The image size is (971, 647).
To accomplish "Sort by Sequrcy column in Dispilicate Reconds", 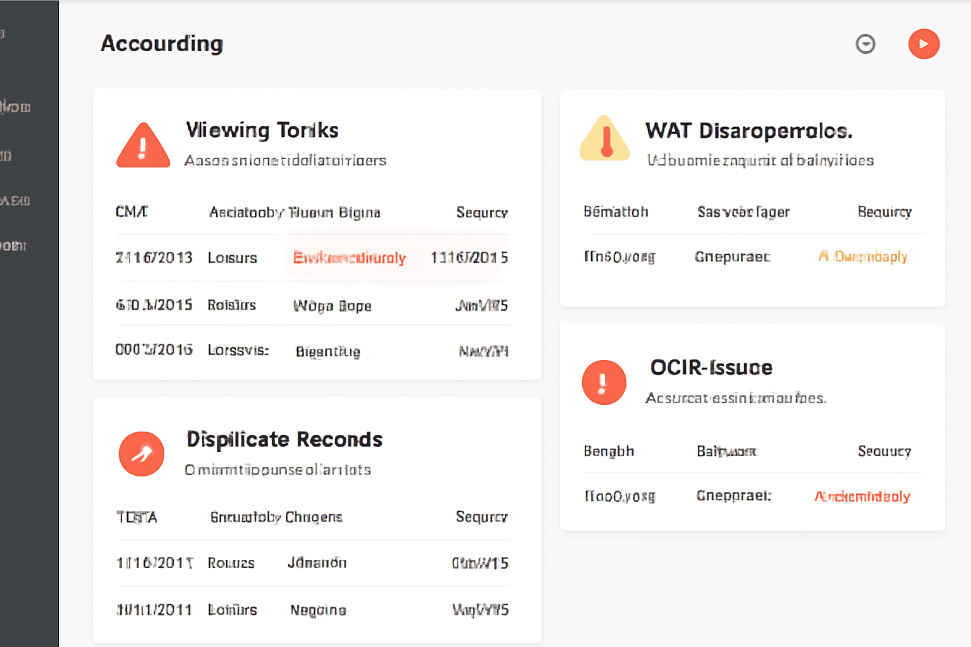I will (x=482, y=517).
